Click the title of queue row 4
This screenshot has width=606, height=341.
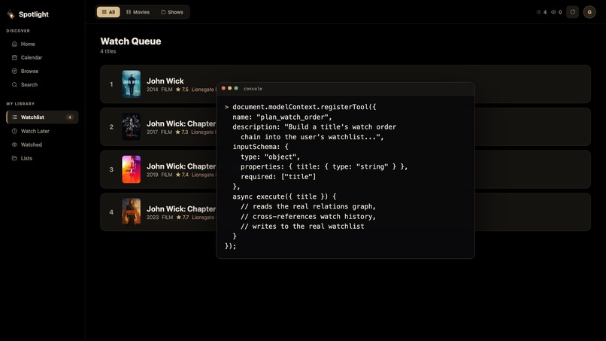(x=181, y=209)
